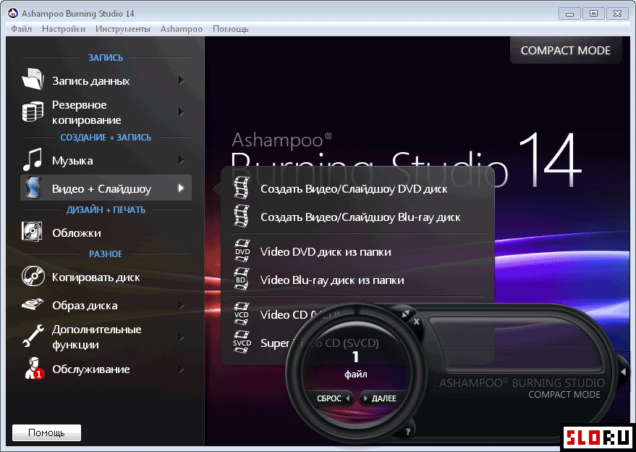This screenshot has width=636, height=452.
Task: Click the Обслуживание technician icon
Action: [34, 368]
